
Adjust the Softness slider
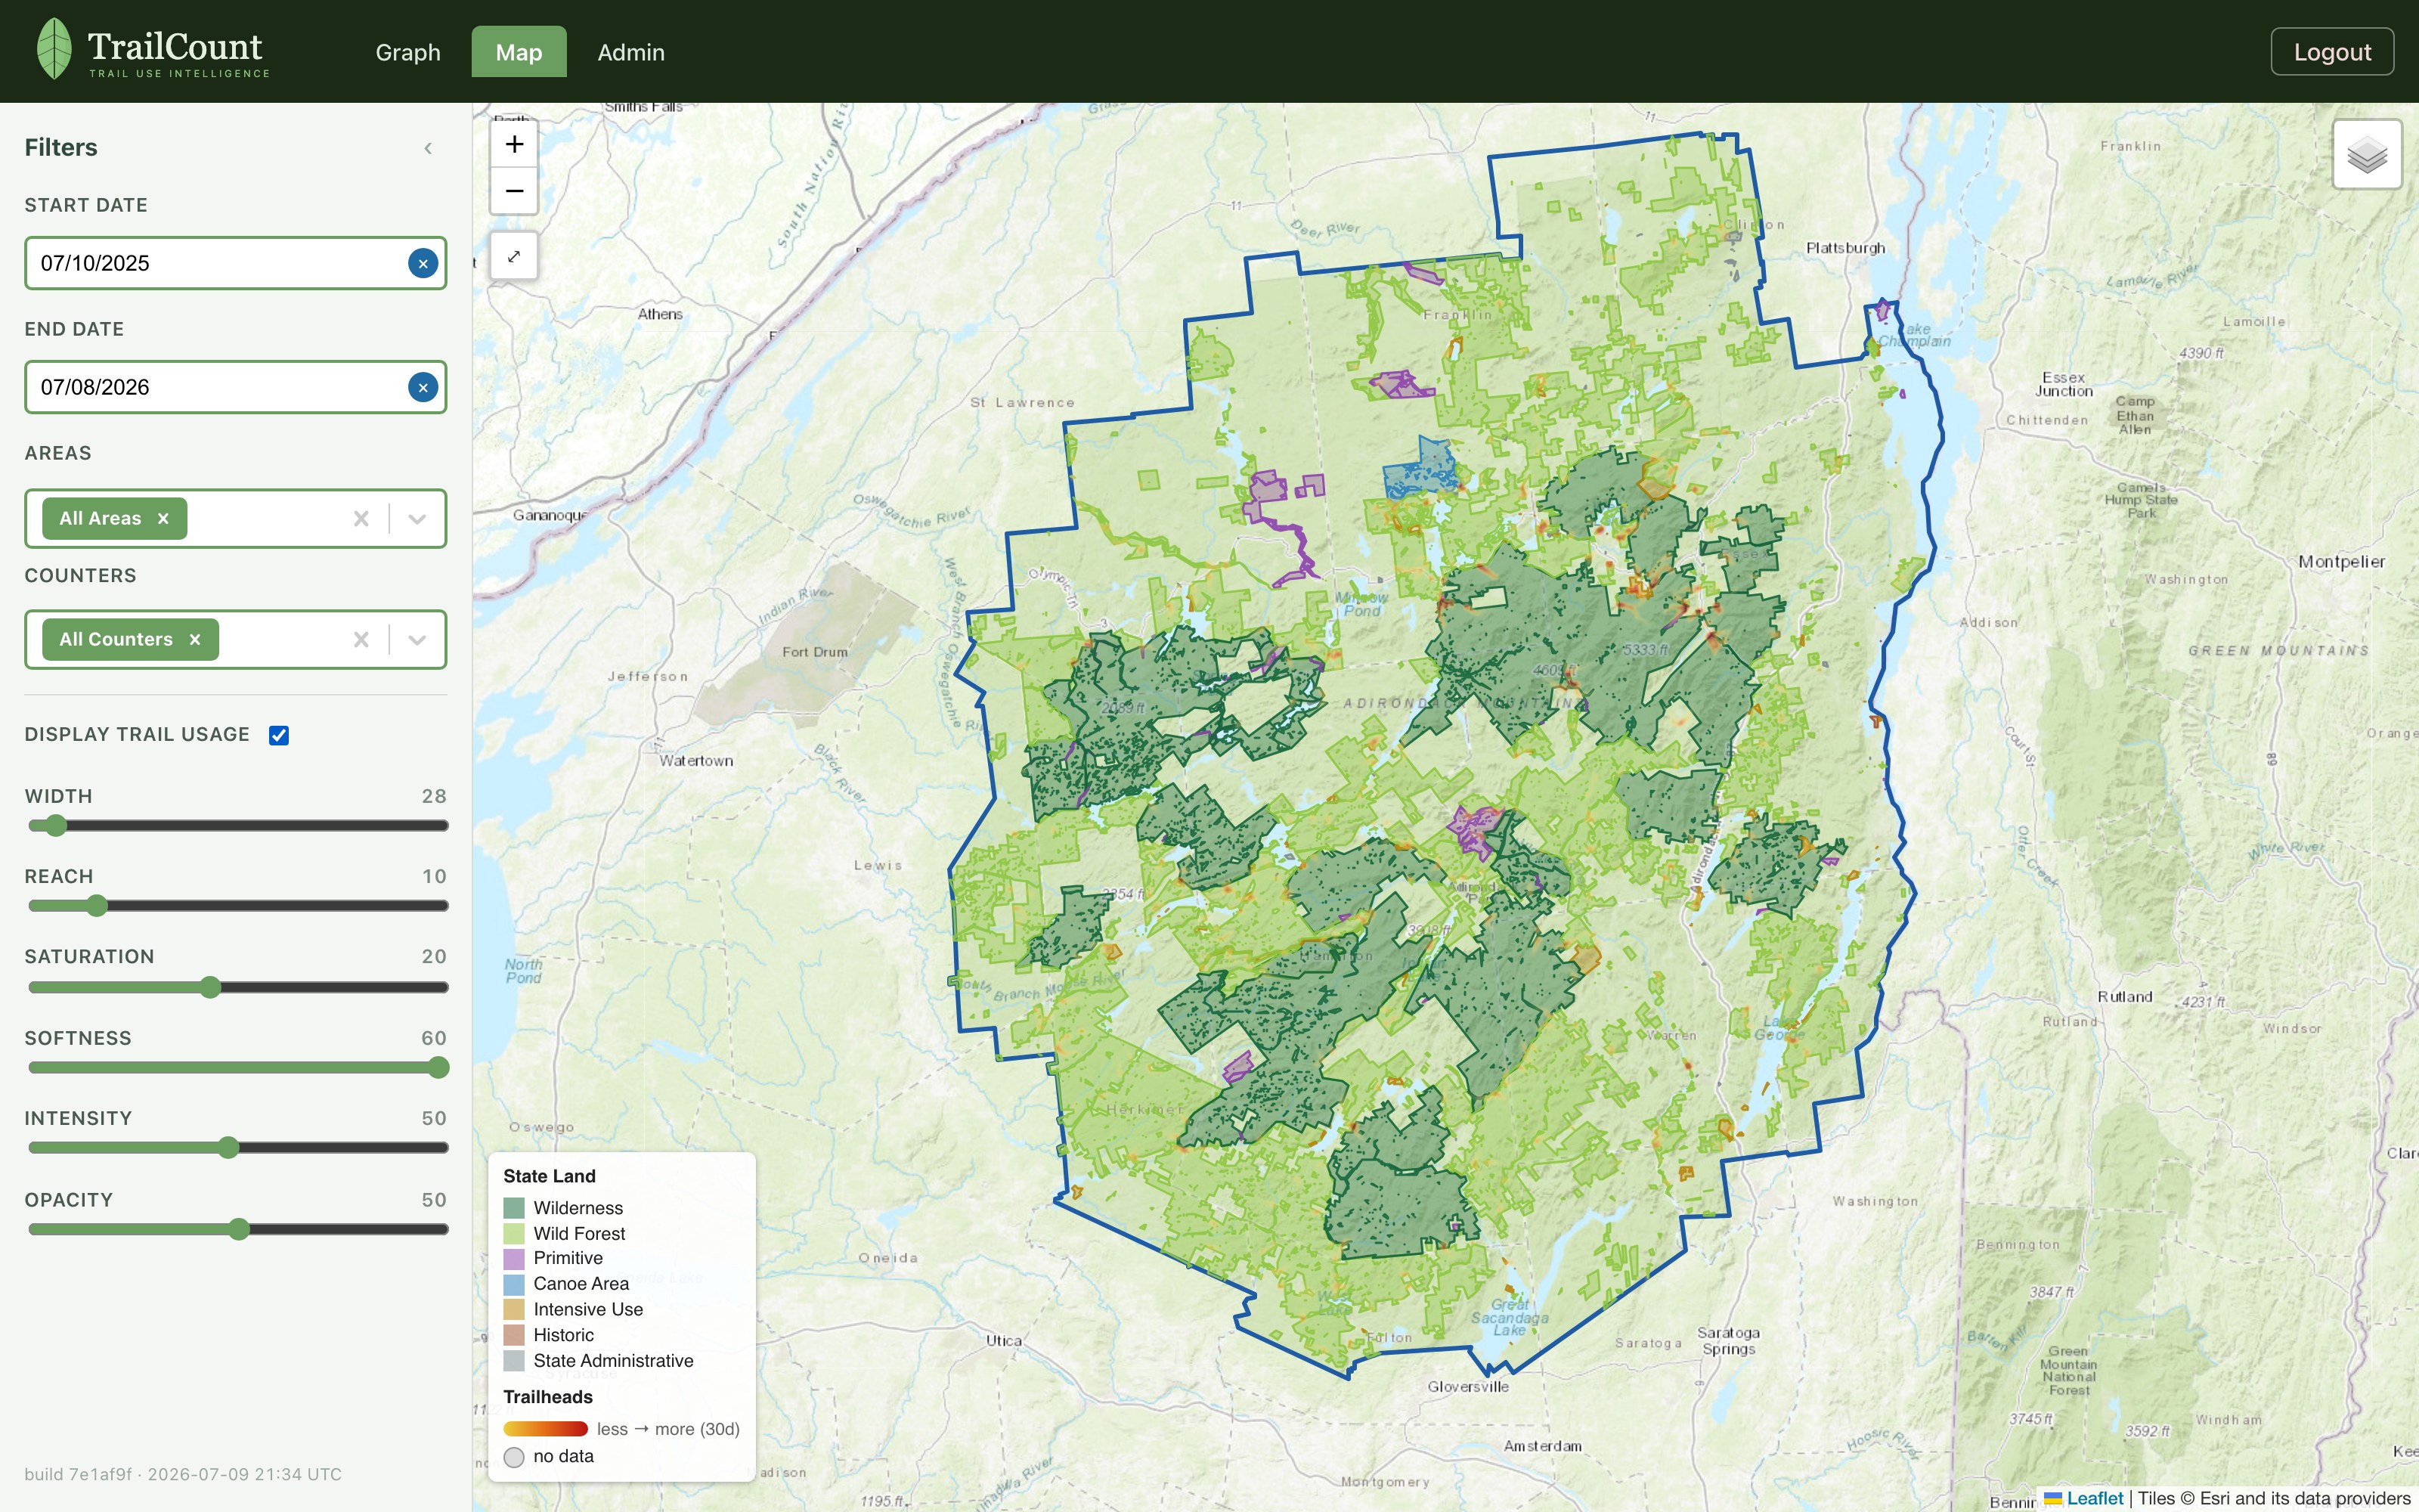coord(238,1067)
